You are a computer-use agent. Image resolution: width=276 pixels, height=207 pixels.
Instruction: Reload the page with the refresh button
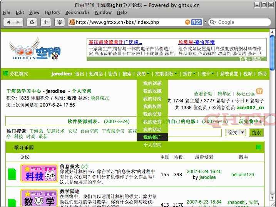(32, 22)
